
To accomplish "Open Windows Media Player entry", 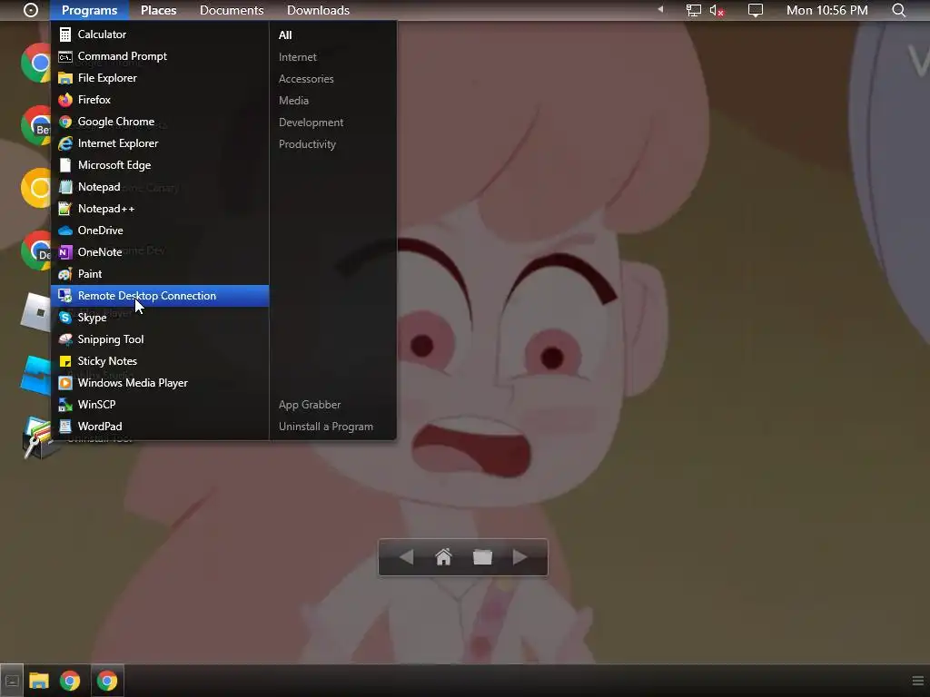I will tap(160, 383).
